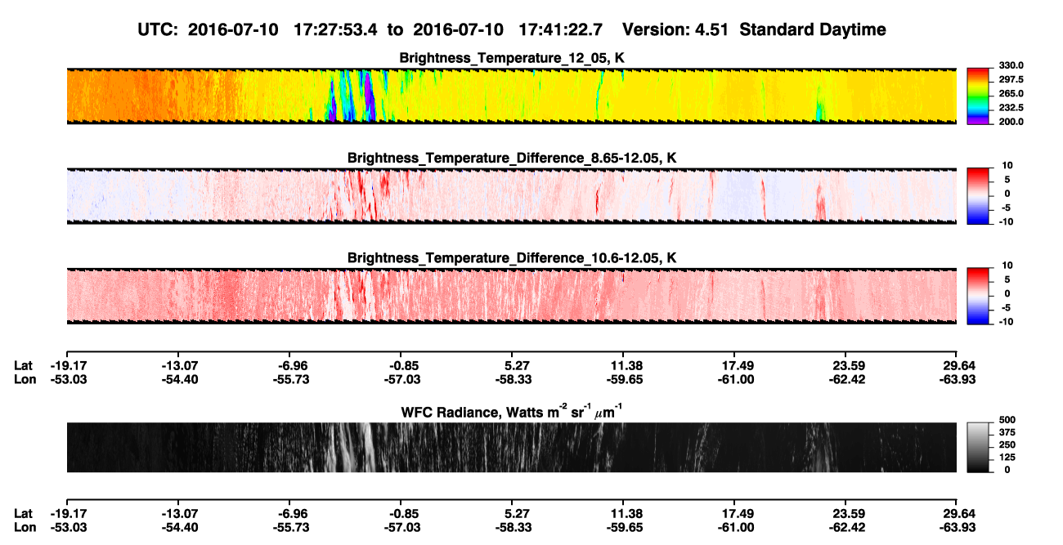Click longitude -55.73 on the bottom axis
The image size is (1063, 545).
click(291, 526)
